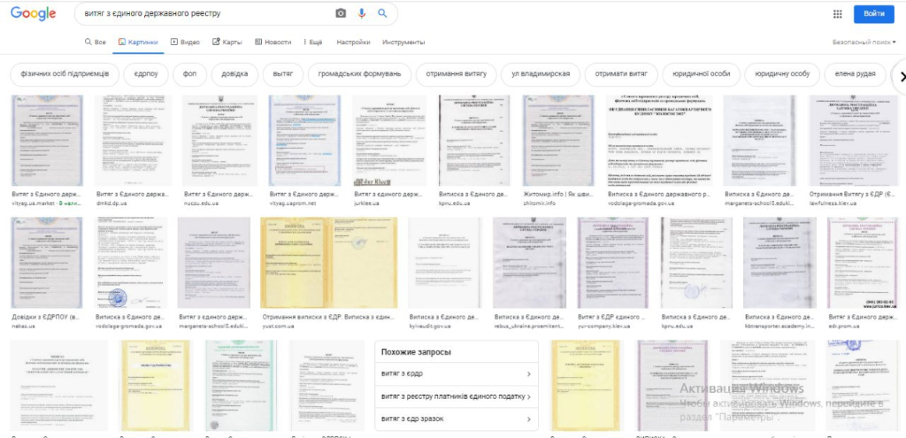Expand the Ещё menu

click(x=312, y=42)
